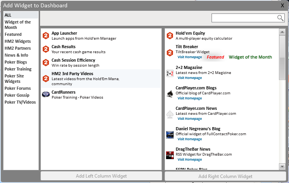
Task: Select Widget of the Month category
Action: (18, 25)
